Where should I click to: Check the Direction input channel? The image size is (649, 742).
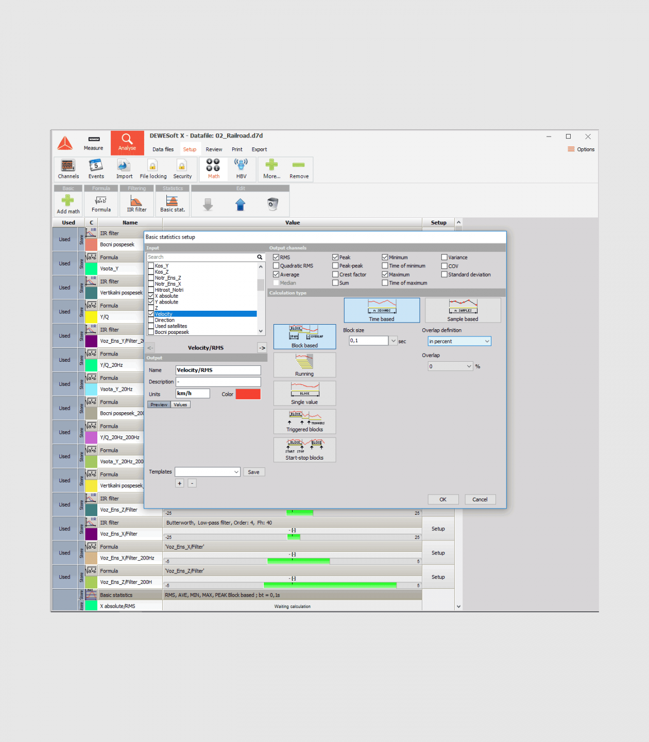pos(151,320)
